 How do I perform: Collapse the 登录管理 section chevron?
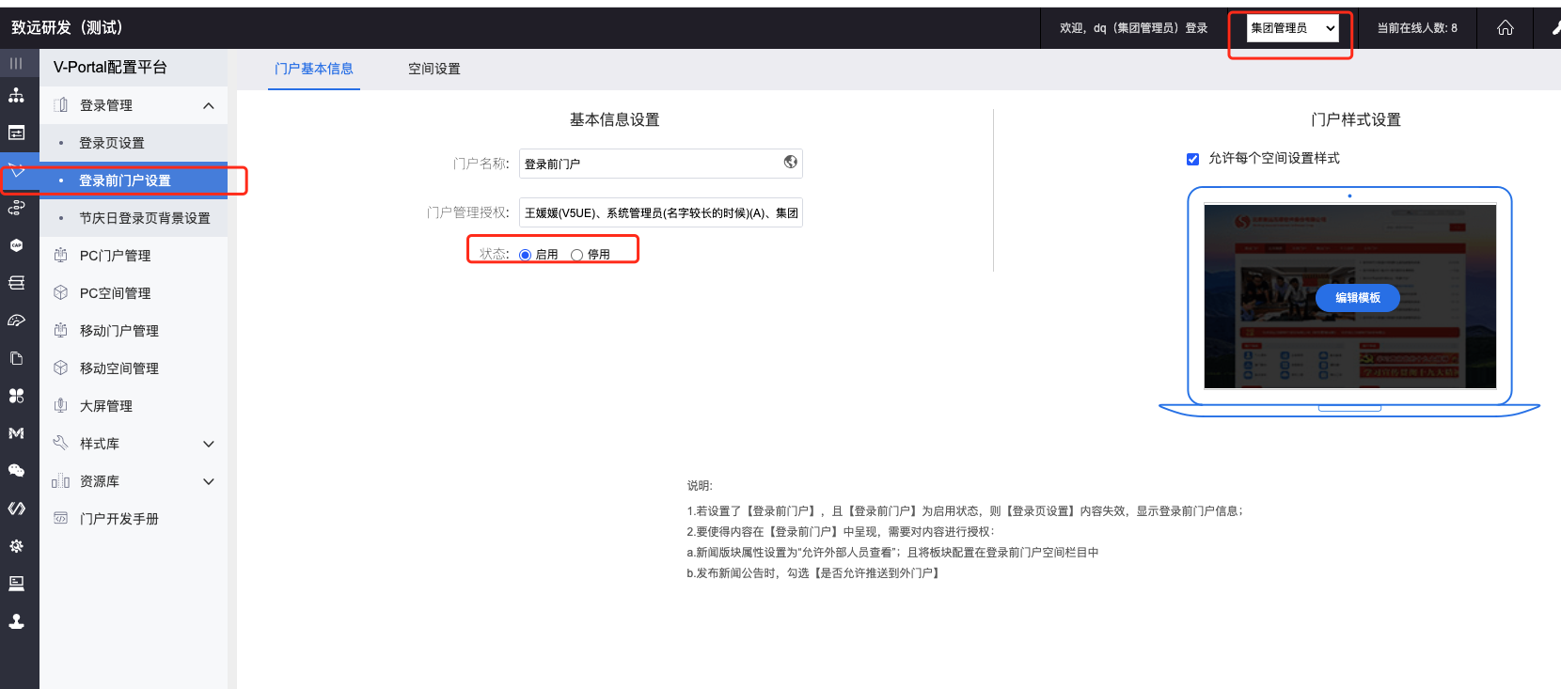pos(209,105)
